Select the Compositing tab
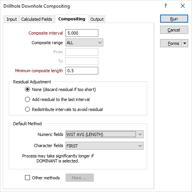 (72, 19)
